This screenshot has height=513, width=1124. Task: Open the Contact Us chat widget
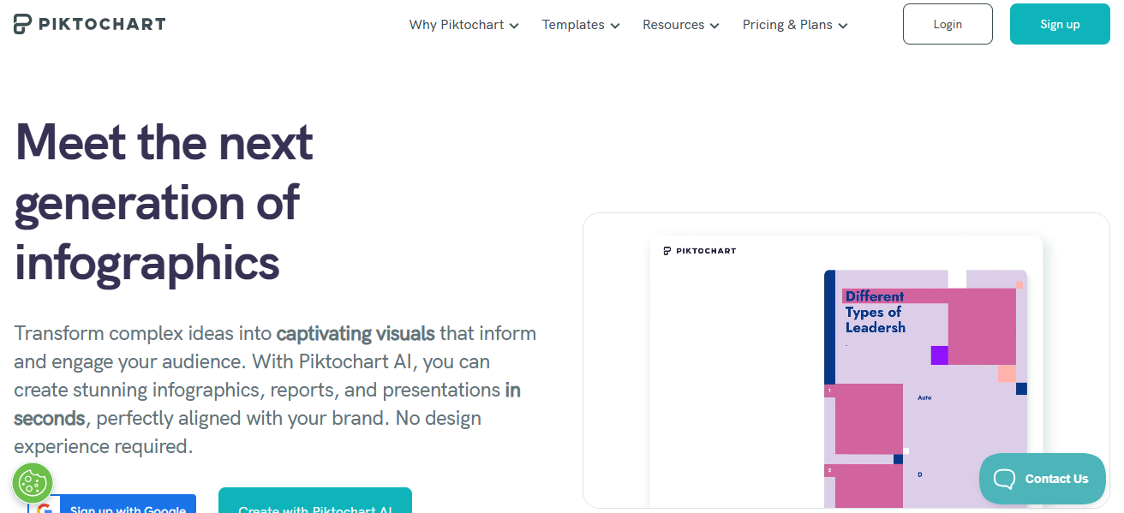point(1043,479)
